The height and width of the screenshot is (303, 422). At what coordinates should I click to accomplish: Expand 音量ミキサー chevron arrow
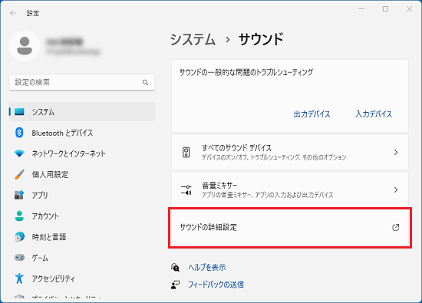point(396,189)
